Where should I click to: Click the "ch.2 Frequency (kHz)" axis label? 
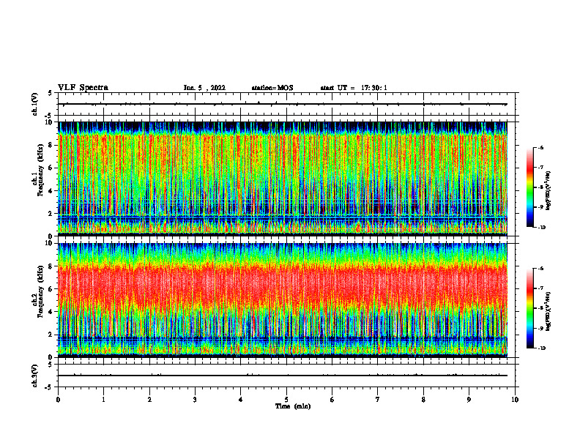click(x=37, y=291)
